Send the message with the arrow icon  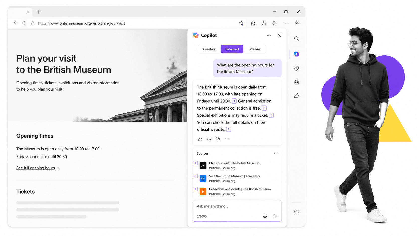coord(275,216)
